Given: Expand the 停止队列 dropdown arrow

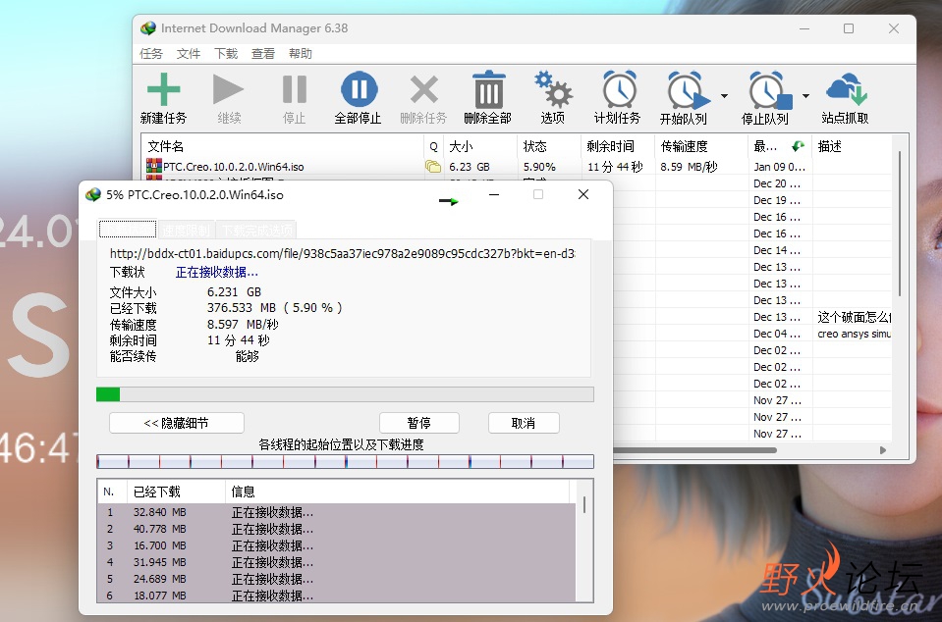Looking at the screenshot, I should (805, 96).
